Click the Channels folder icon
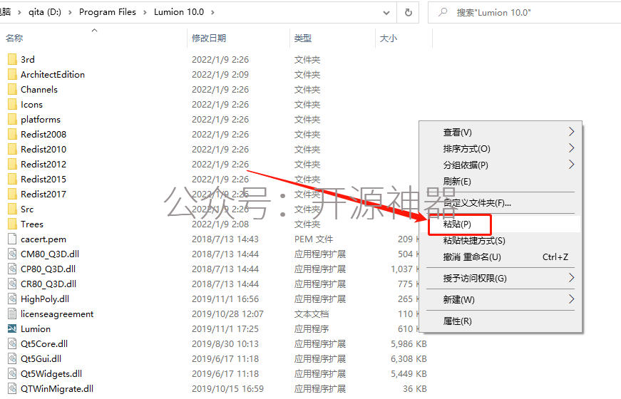The width and height of the screenshot is (621, 399). pos(12,90)
